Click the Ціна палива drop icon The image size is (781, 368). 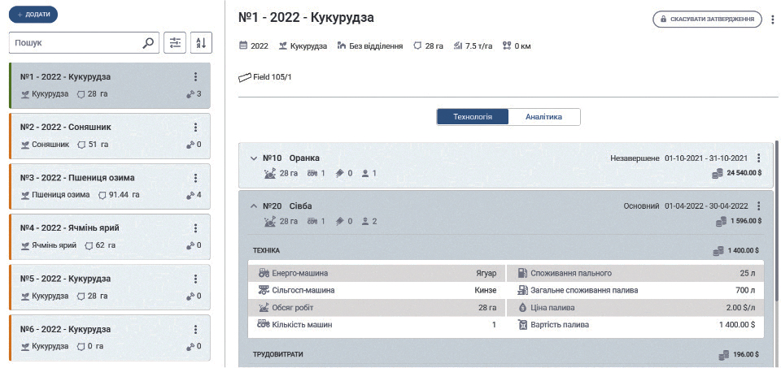(x=522, y=307)
